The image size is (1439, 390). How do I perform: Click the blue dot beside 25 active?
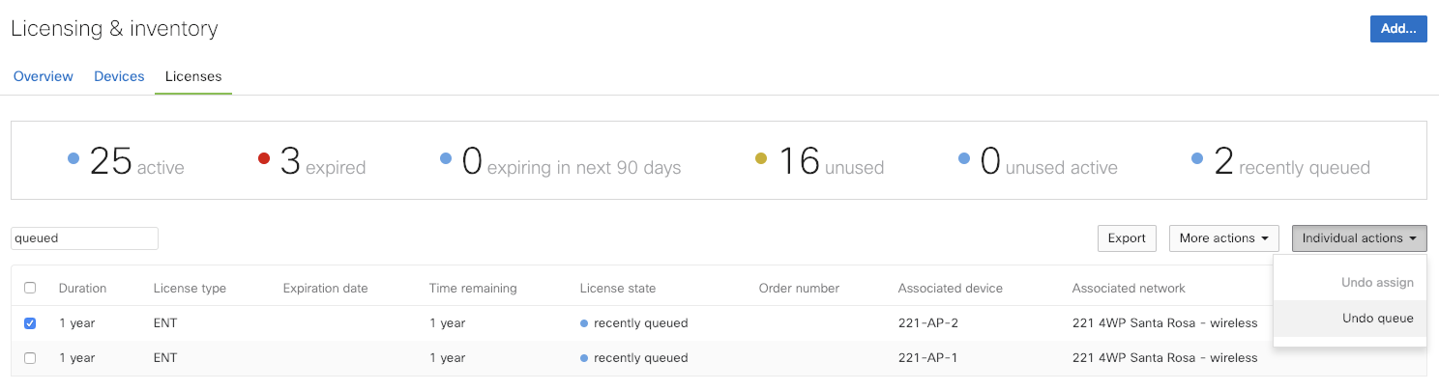[73, 159]
